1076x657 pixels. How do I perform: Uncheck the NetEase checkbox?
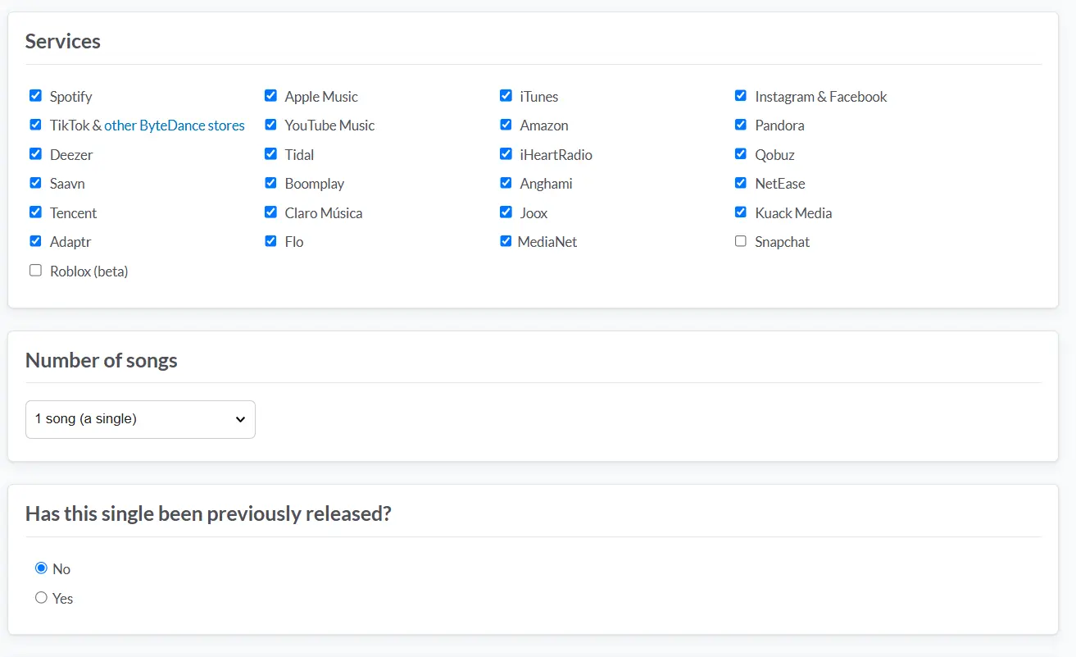coord(741,183)
